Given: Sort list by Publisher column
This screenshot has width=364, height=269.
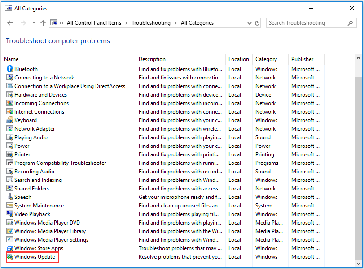Looking at the screenshot, I should click(x=302, y=59).
